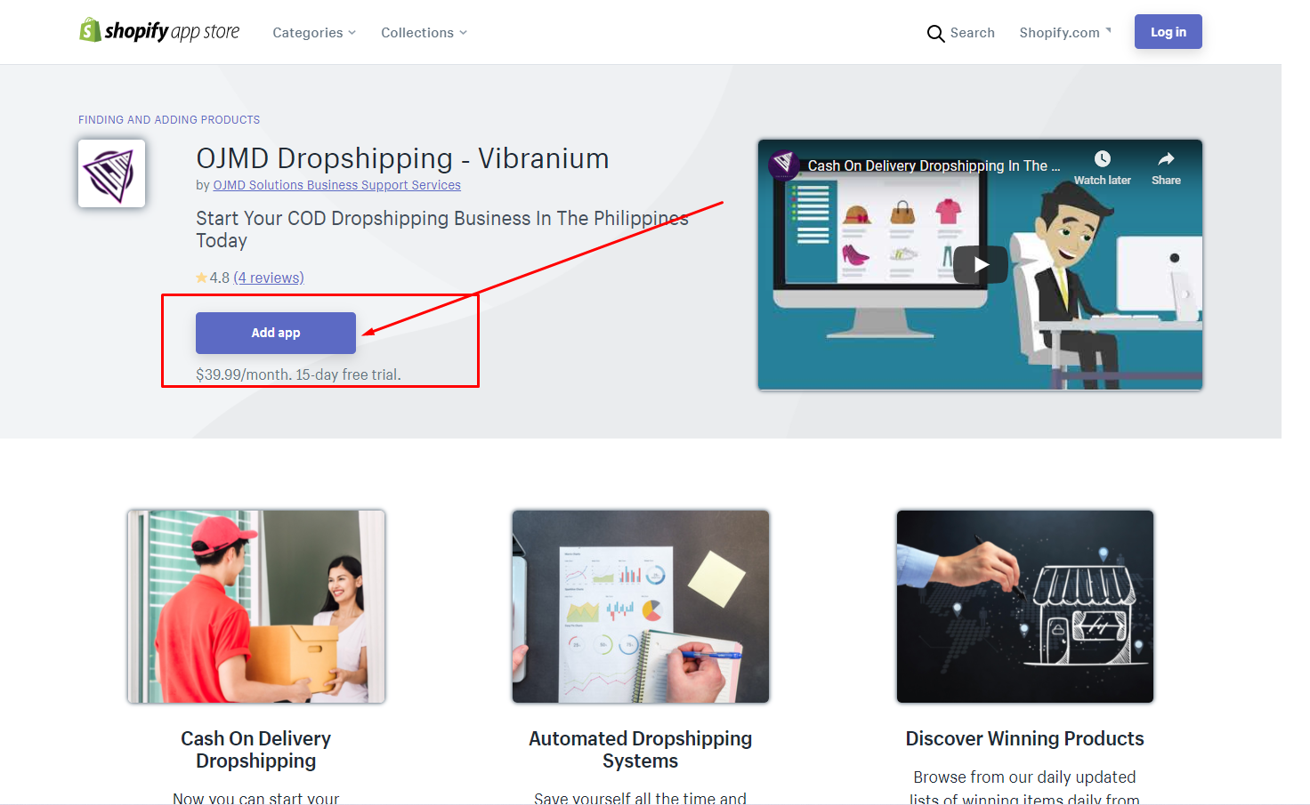Expand the Collections dropdown menu
The width and height of the screenshot is (1310, 805).
(424, 33)
